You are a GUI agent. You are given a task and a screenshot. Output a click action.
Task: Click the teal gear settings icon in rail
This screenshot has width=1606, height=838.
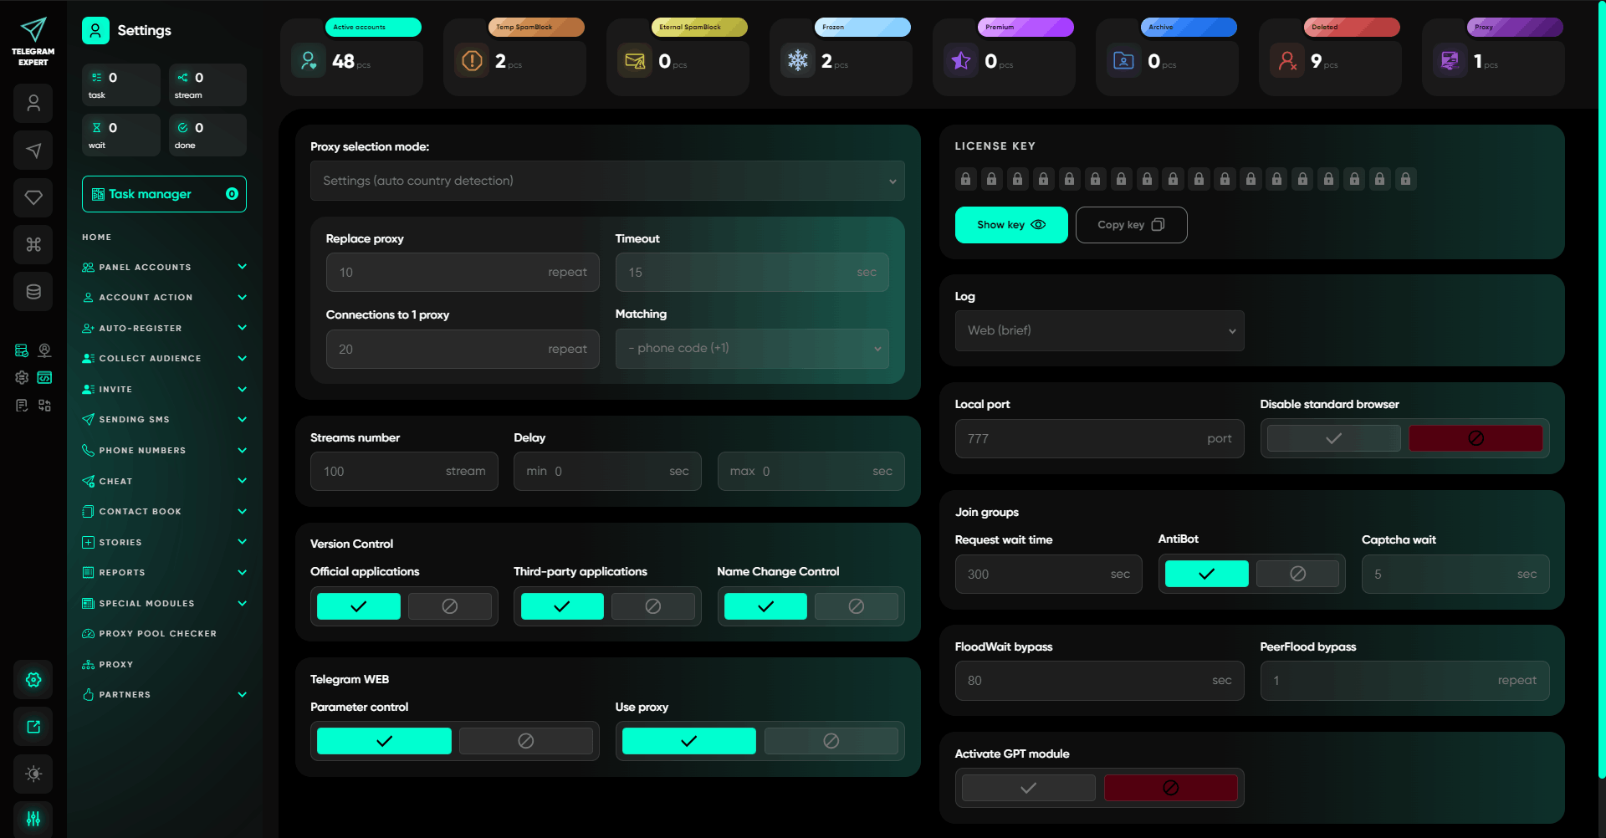(33, 680)
